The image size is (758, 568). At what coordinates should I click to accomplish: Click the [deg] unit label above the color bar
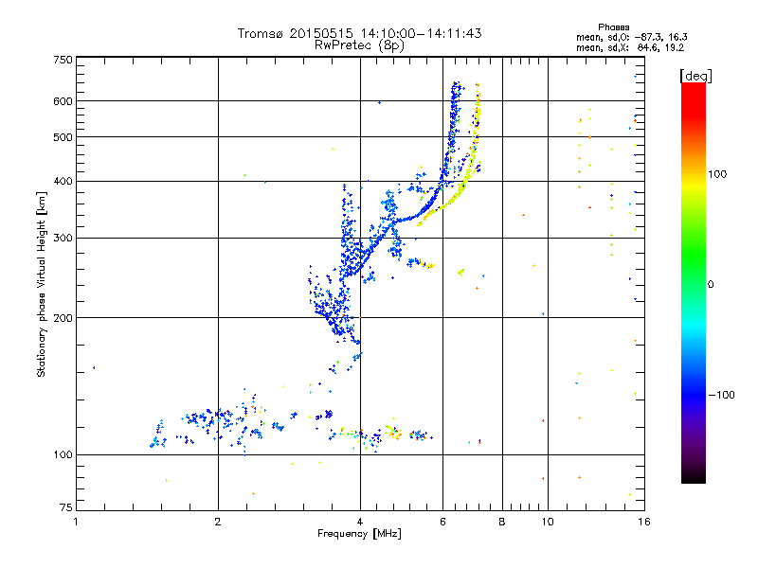click(695, 76)
